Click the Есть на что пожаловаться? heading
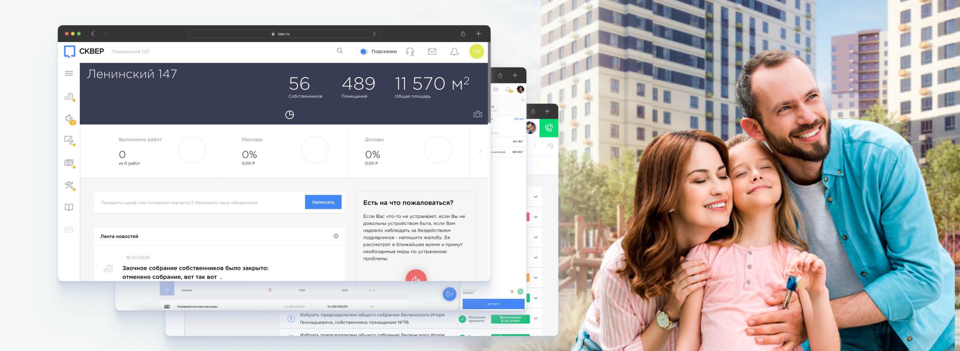Viewport: 960px width, 351px height. [408, 203]
